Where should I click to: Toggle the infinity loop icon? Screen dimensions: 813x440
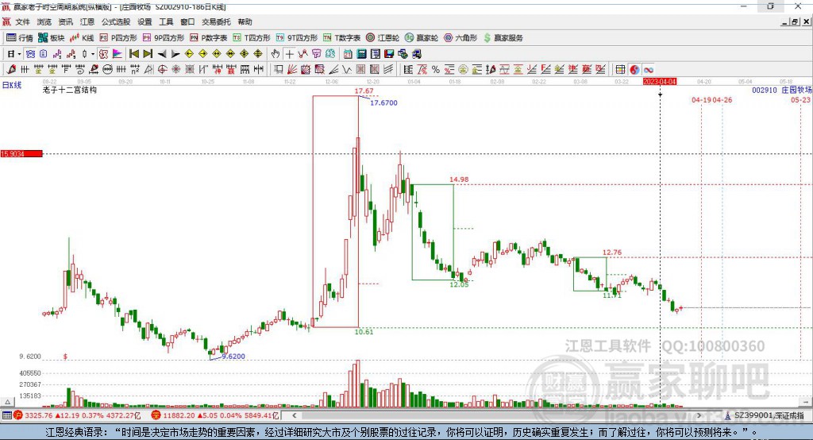coord(648,70)
